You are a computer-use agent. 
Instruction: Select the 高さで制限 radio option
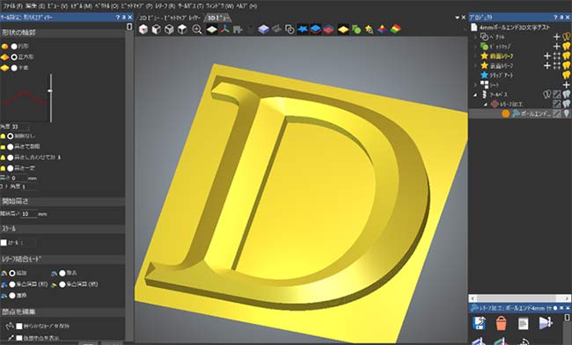point(11,147)
